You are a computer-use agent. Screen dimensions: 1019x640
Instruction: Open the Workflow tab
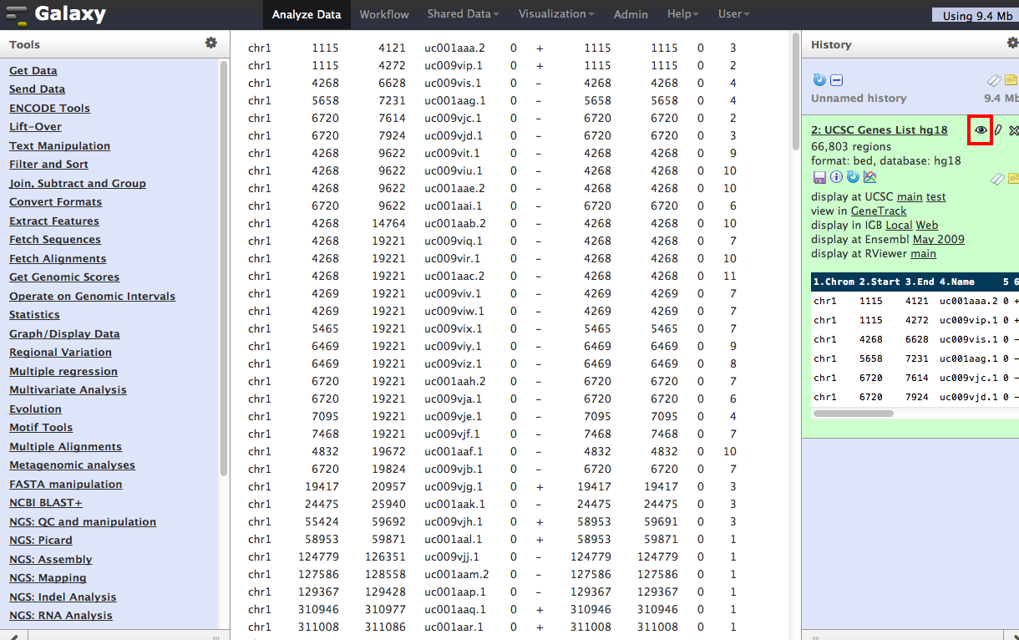pyautogui.click(x=384, y=14)
